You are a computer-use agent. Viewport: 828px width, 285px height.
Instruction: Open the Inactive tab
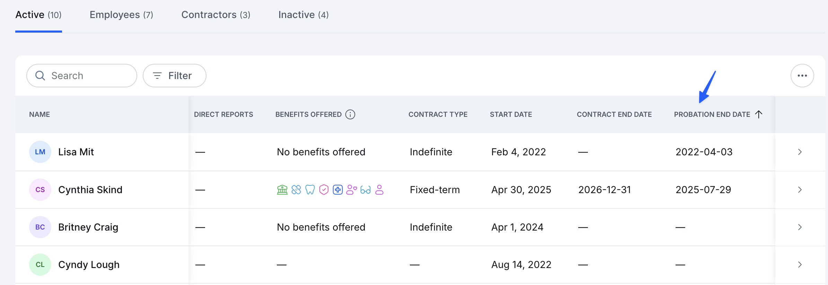(x=303, y=15)
